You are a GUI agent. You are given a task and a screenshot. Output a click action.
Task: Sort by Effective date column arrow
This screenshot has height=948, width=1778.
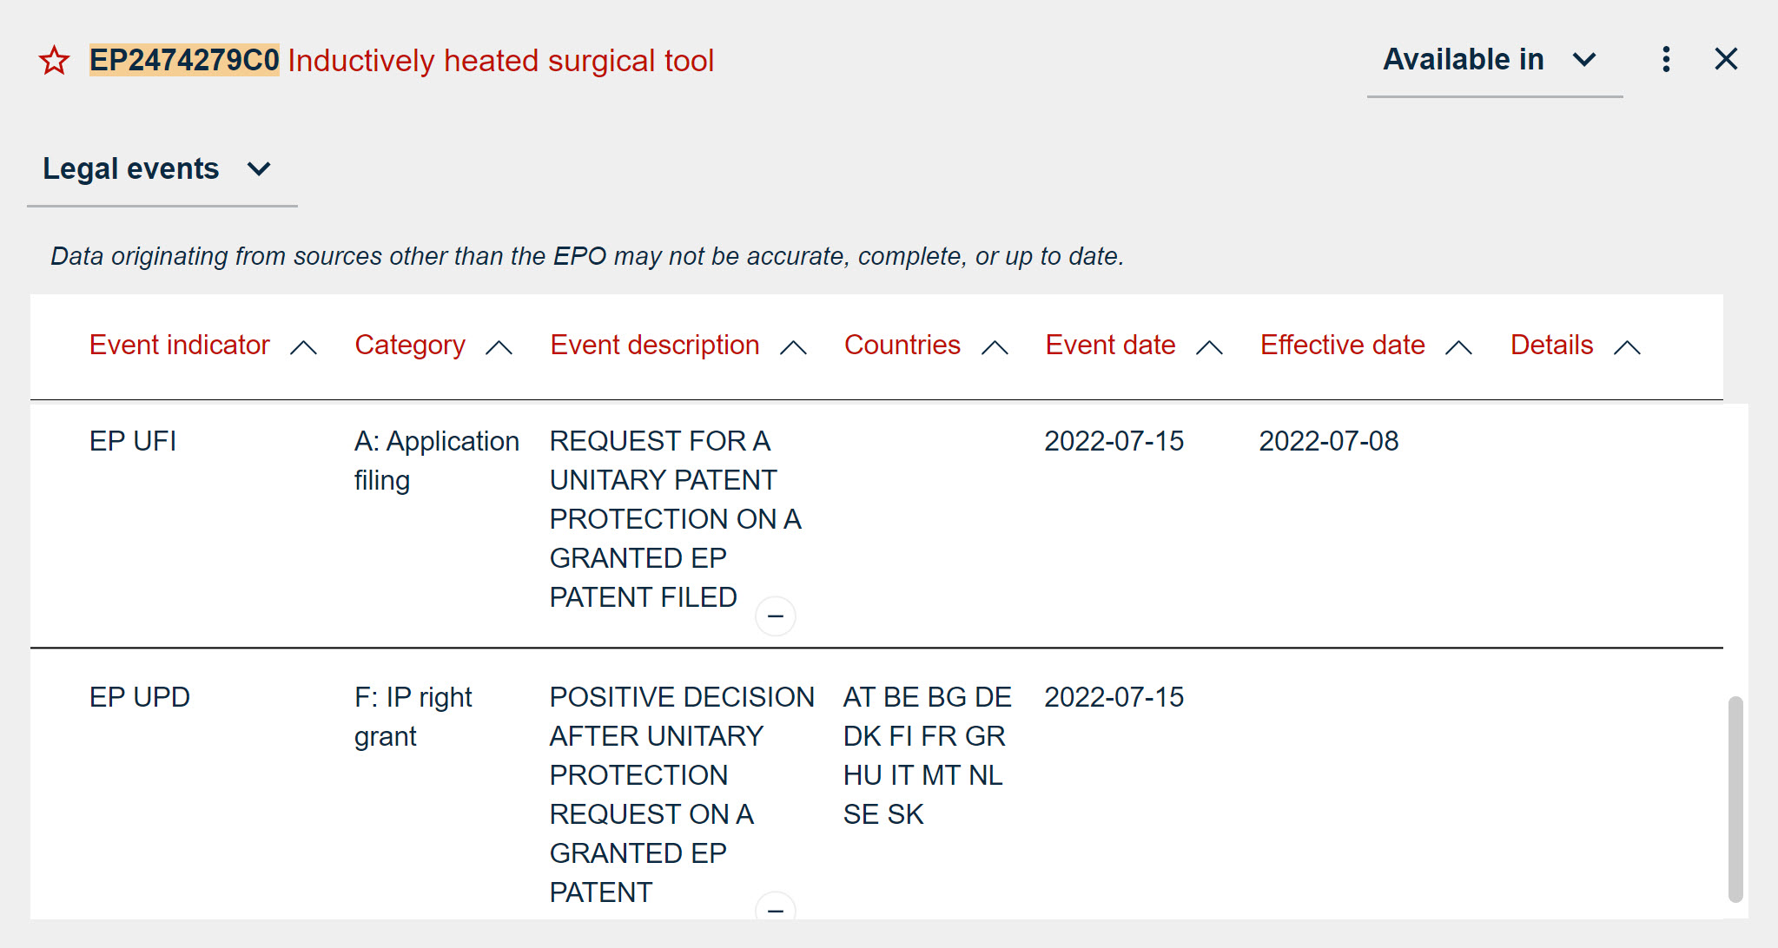click(x=1458, y=347)
